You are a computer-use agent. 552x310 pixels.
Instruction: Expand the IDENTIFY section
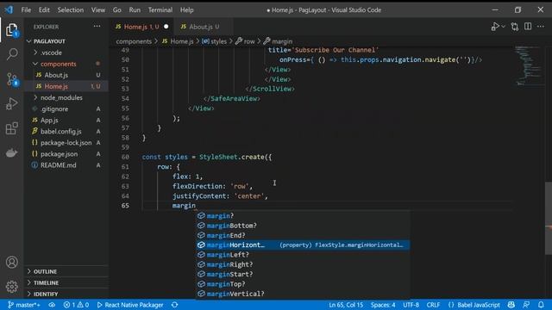pos(67,294)
